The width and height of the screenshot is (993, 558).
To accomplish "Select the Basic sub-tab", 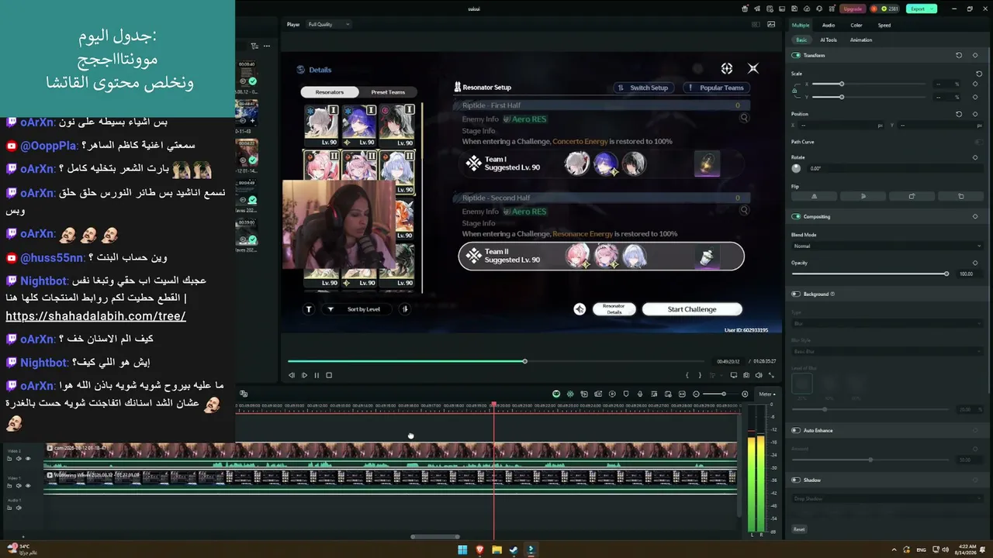I will point(801,40).
